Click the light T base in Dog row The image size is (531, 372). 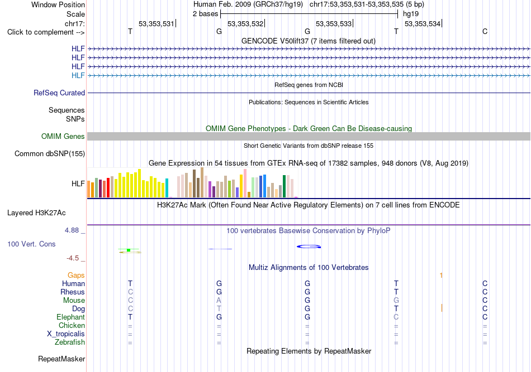point(219,308)
